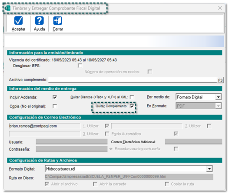The height and width of the screenshot is (194, 229).
Task: Toggle Quitar Blancos al XML checkbox
Action: 132,97
